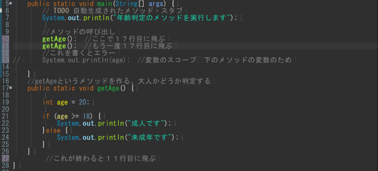Click the age variable in the int declaration
The image size is (378, 171).
(x=62, y=102)
